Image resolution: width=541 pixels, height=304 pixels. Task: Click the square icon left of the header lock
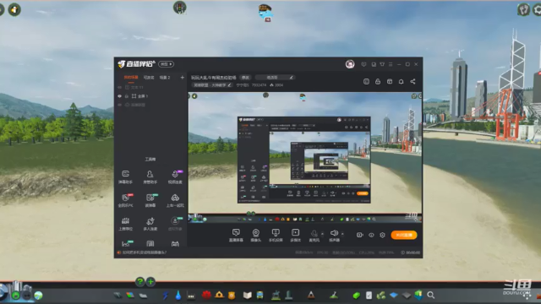coord(366,81)
